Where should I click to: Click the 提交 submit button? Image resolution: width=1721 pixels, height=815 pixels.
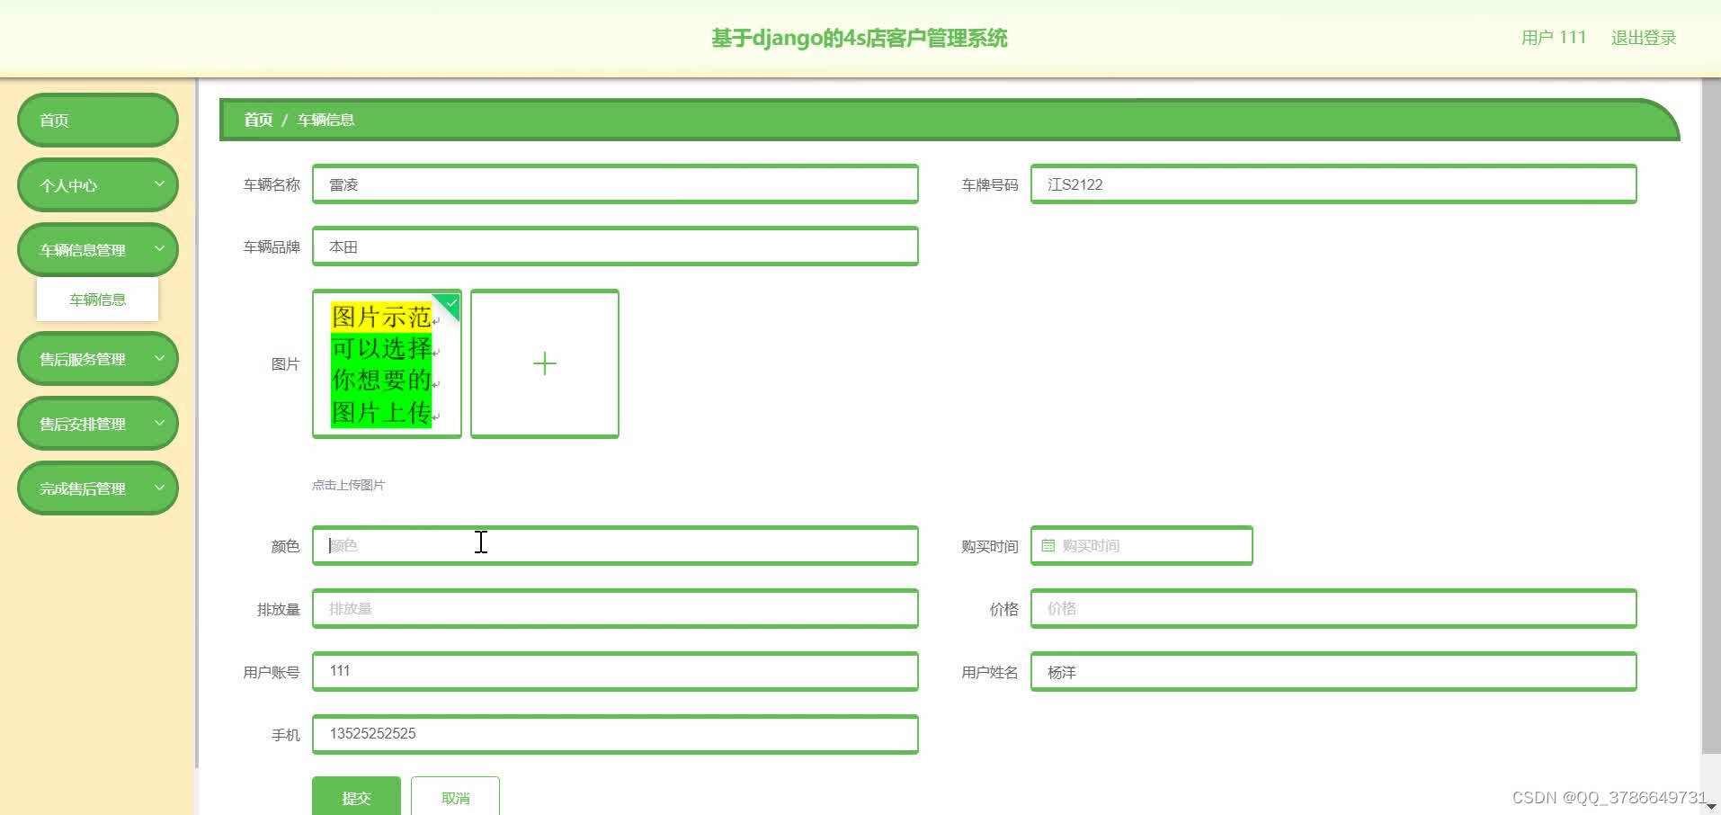(356, 797)
